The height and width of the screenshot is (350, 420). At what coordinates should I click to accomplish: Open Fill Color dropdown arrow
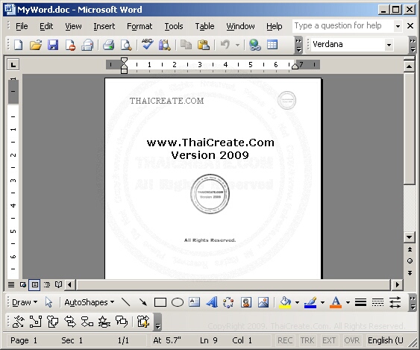(297, 302)
